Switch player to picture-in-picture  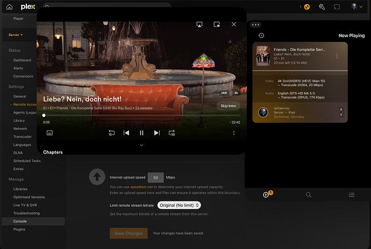tap(217, 24)
